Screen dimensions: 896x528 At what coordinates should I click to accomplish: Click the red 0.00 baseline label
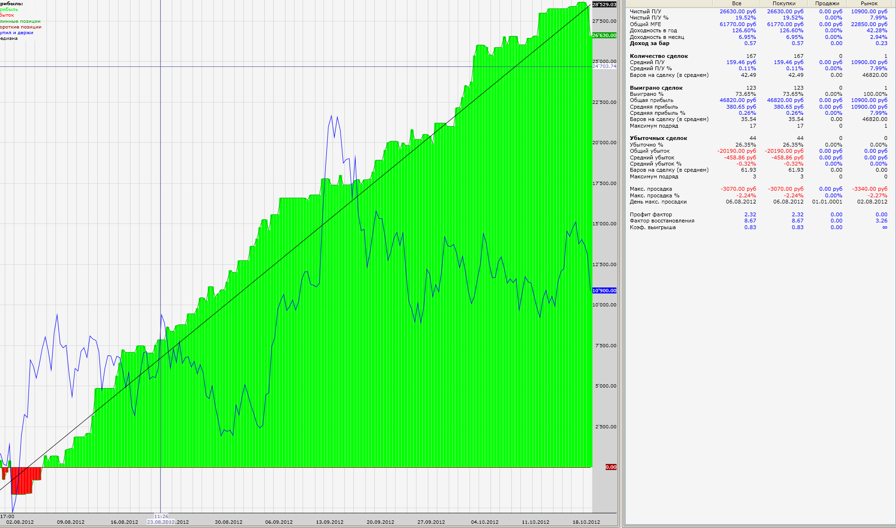611,467
